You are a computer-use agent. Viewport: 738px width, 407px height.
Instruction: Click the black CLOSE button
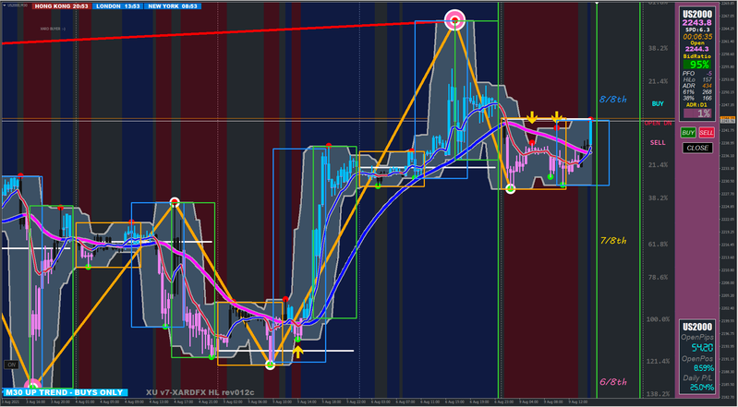697,148
